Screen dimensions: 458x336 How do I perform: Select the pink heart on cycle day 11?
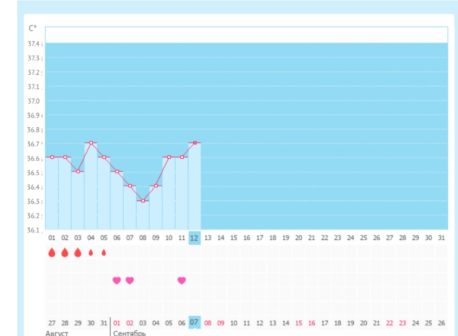coord(181,281)
